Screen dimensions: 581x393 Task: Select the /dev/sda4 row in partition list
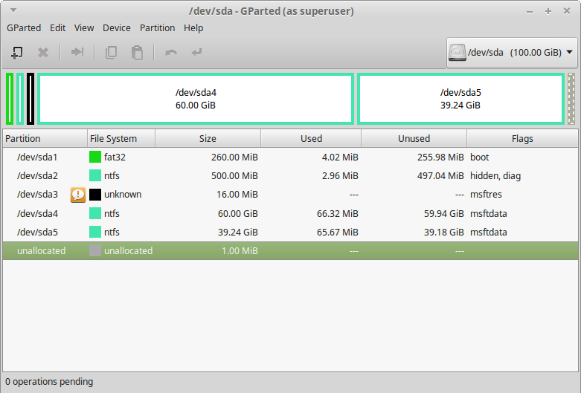pos(290,213)
